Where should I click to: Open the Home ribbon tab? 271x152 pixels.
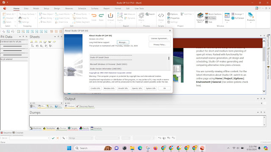[x=17, y=8]
